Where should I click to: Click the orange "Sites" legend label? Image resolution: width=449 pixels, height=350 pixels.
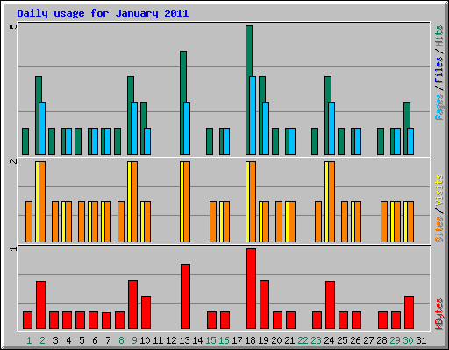click(x=438, y=229)
